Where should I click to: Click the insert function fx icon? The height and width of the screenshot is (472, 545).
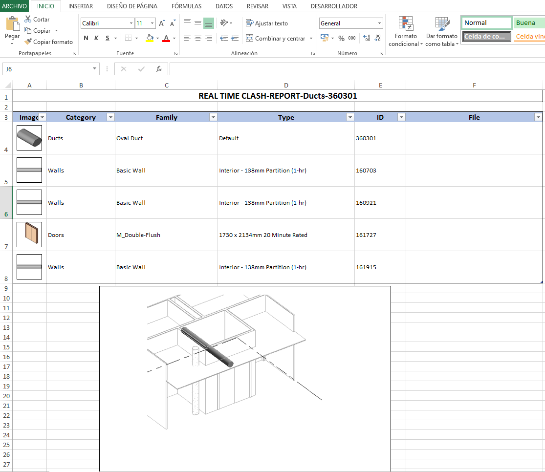[x=159, y=69]
